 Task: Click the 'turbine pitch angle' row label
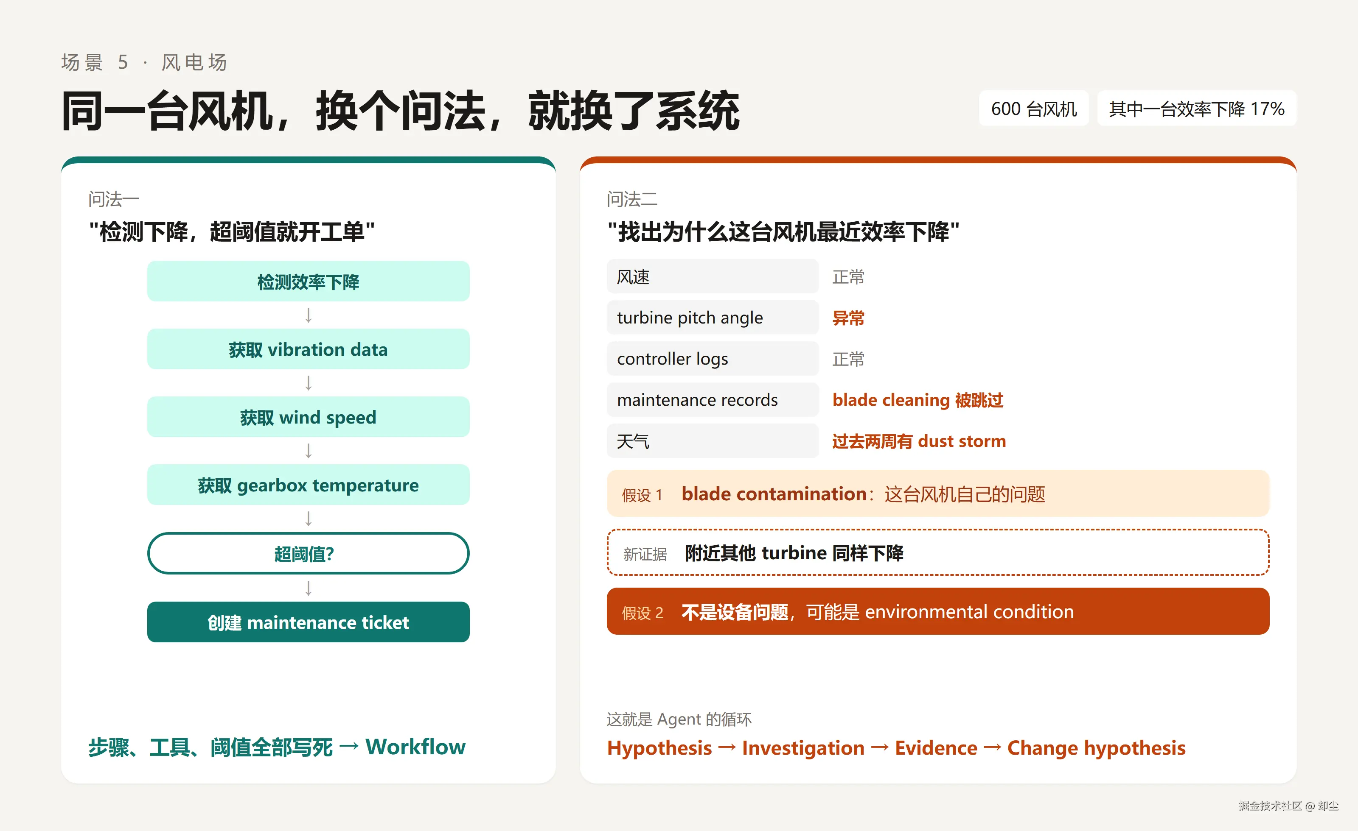tap(713, 318)
